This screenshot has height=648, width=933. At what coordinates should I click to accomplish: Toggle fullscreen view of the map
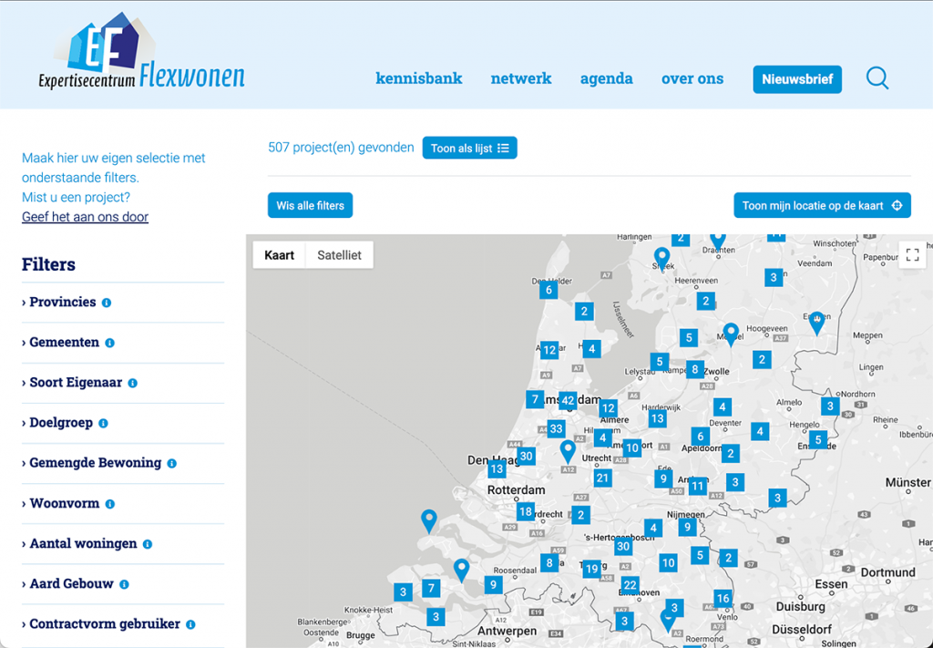[912, 255]
